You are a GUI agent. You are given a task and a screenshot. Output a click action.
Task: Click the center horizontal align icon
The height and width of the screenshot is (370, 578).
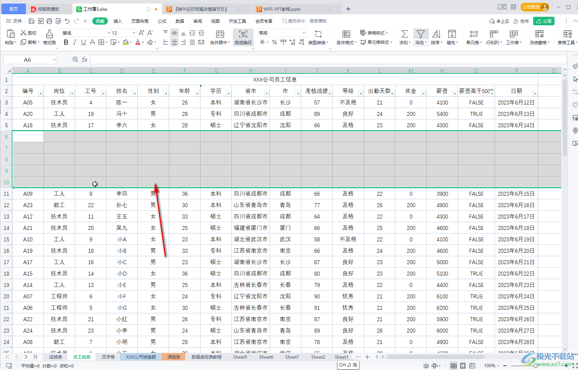pos(175,42)
